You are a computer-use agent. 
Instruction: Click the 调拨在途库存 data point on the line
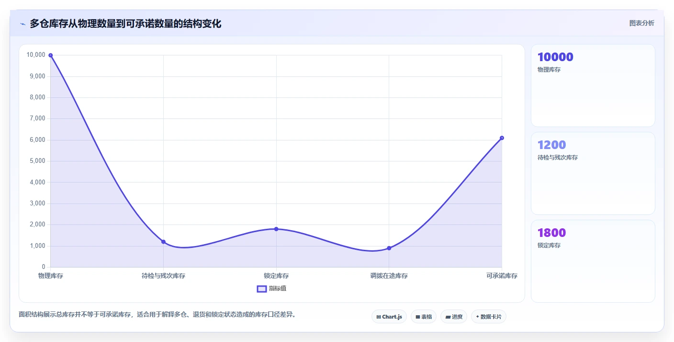click(389, 248)
